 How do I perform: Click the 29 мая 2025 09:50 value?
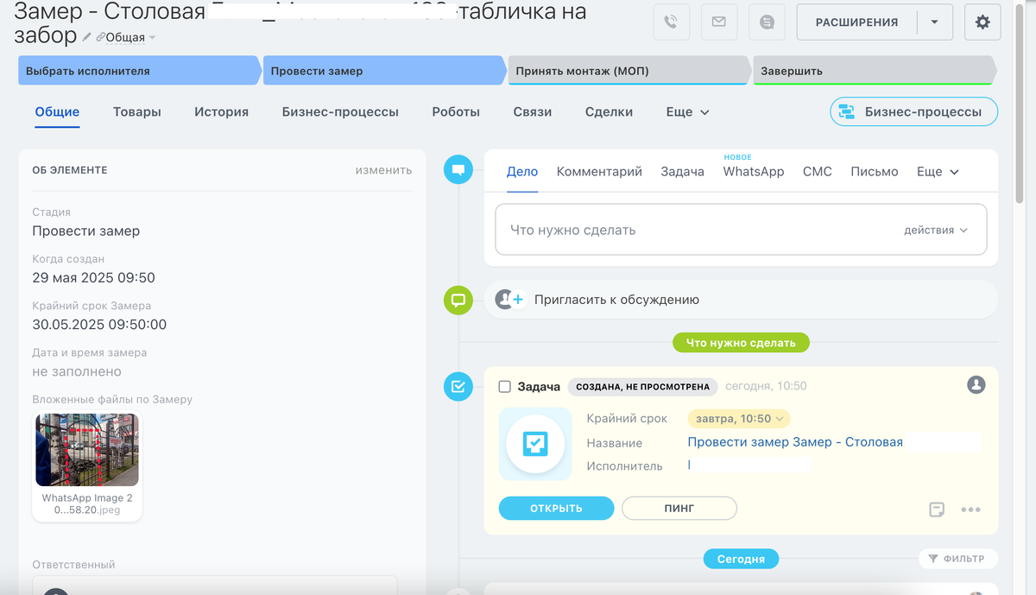pos(93,278)
